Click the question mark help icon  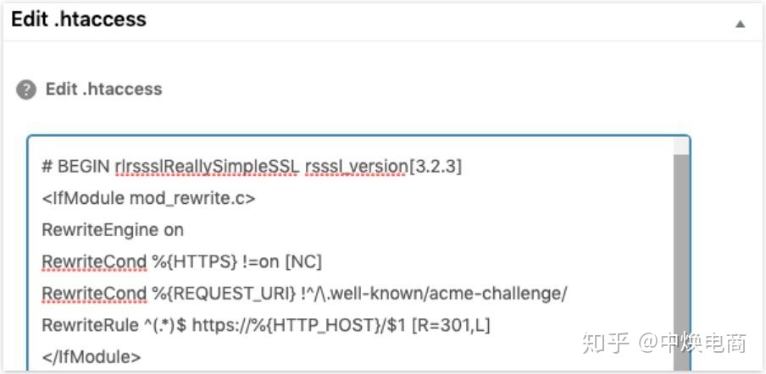tap(26, 91)
